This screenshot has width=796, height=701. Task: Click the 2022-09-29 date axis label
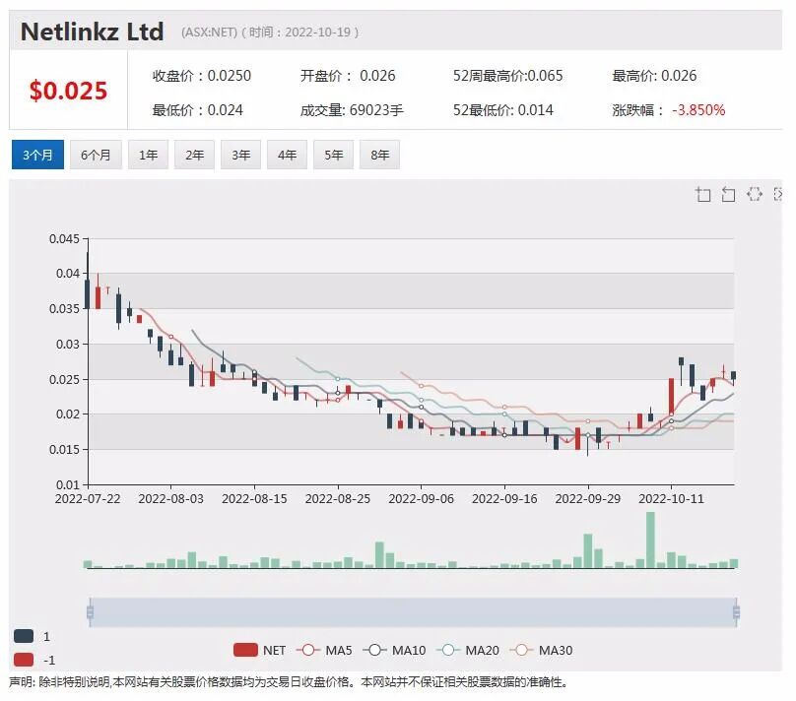(588, 498)
